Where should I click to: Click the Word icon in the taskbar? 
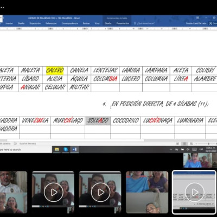[74, 150]
